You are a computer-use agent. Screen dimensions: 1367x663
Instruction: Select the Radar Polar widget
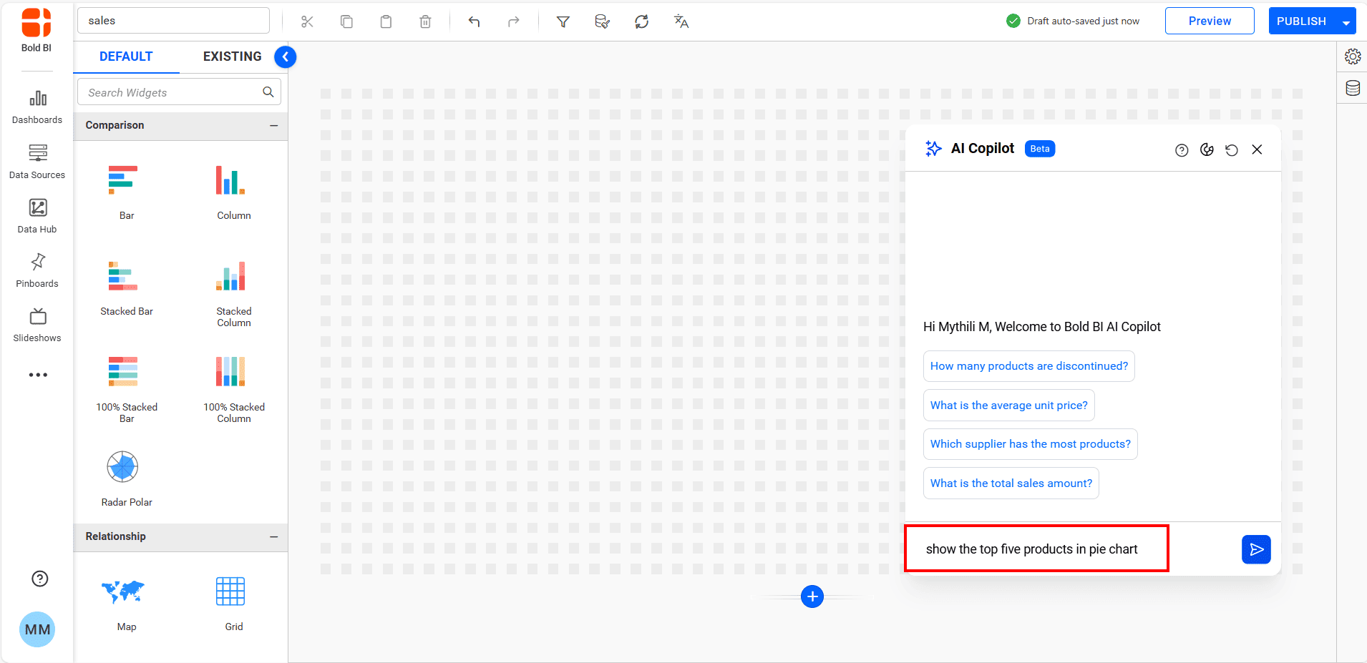(122, 466)
